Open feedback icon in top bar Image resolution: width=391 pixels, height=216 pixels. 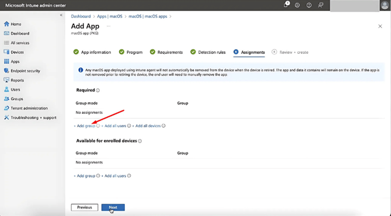321,5
